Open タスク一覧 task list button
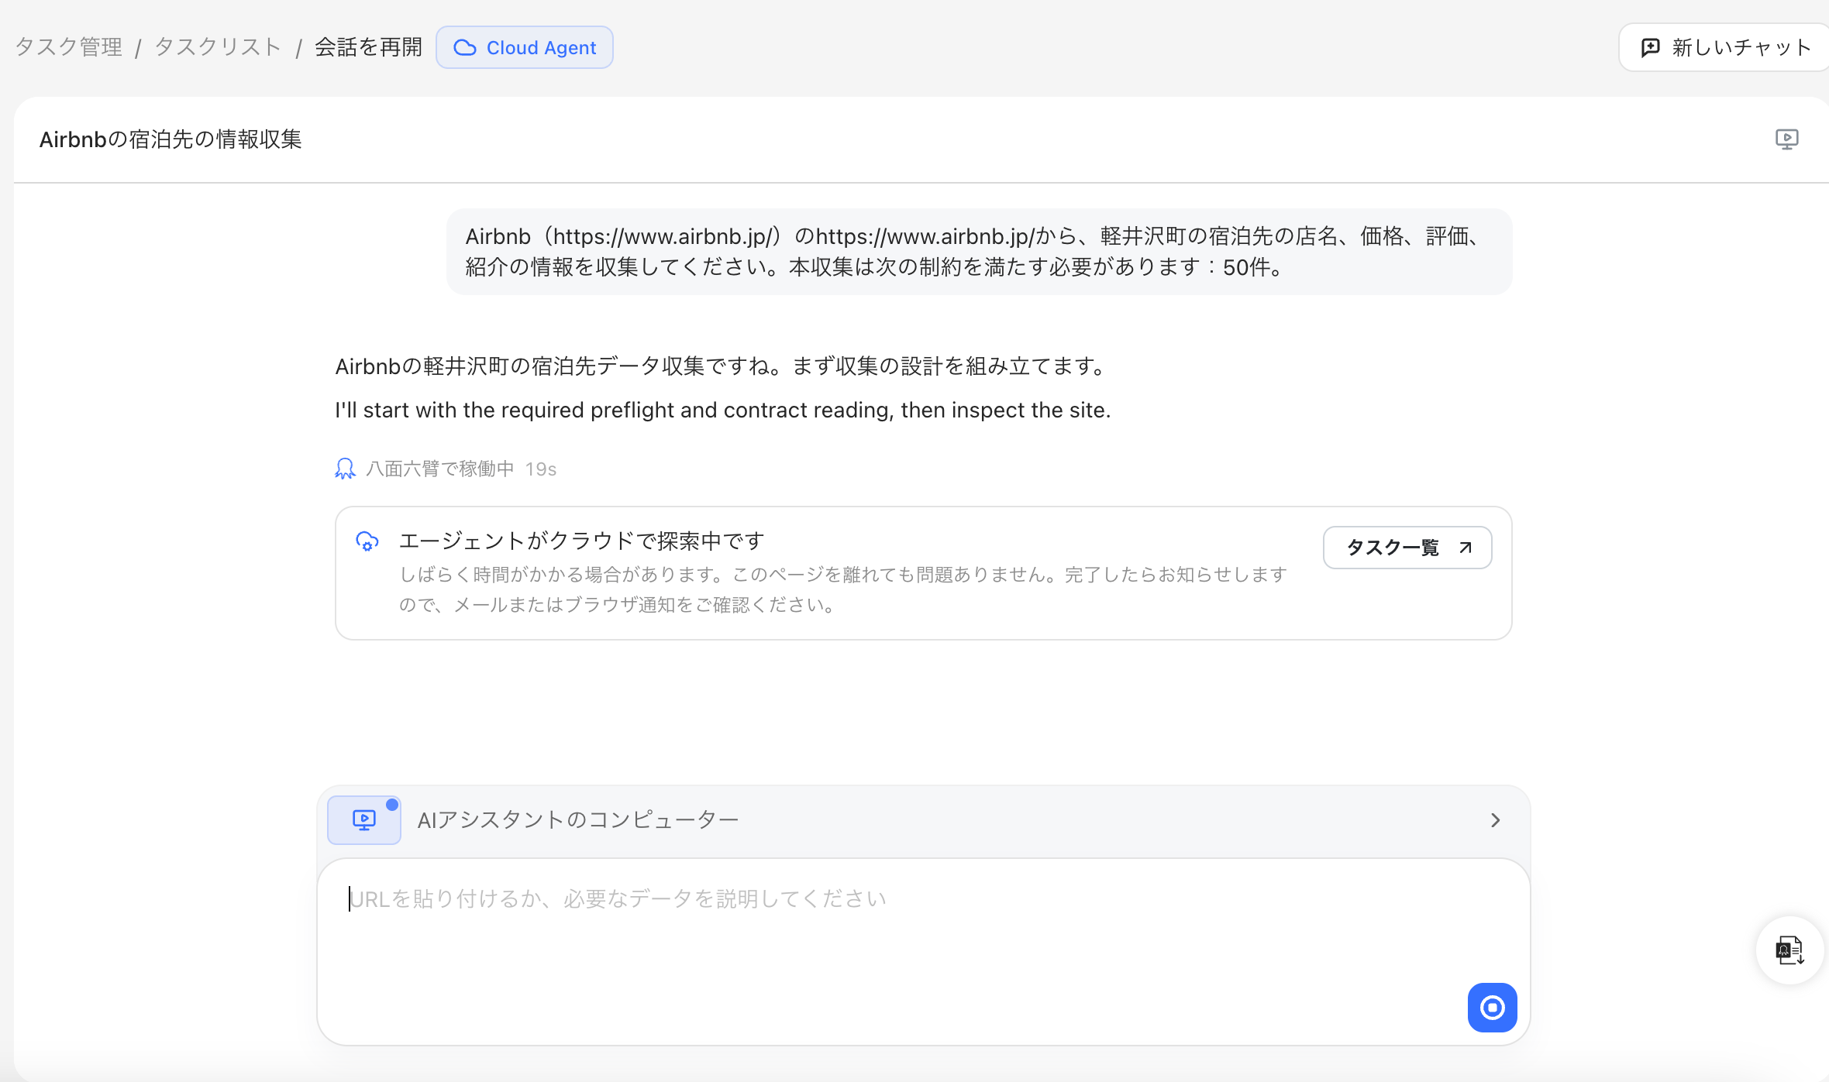This screenshot has width=1829, height=1082. (1407, 548)
